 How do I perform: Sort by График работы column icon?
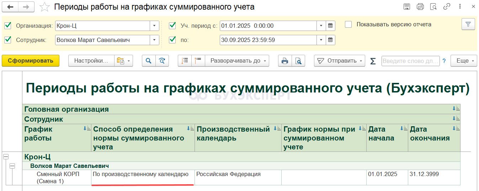(87, 128)
